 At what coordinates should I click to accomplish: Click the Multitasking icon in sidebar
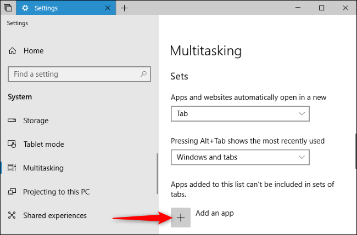[x=13, y=168]
